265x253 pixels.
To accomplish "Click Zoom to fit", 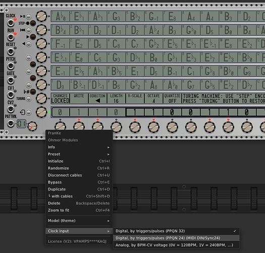I will pos(79,210).
